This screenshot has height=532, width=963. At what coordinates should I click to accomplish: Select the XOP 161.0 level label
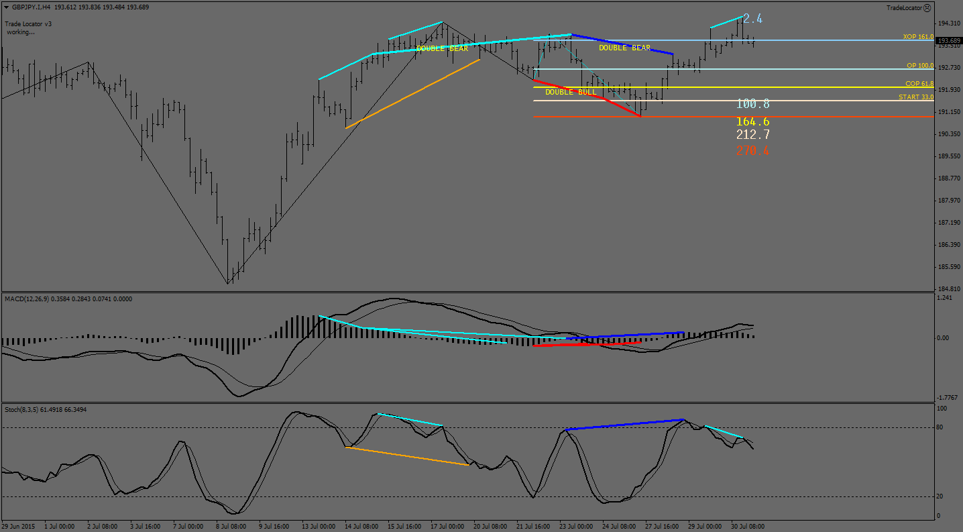(x=918, y=37)
